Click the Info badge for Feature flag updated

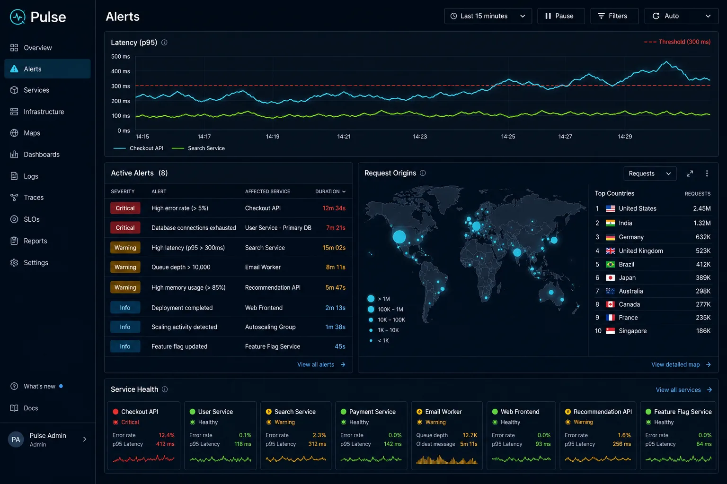pyautogui.click(x=125, y=347)
